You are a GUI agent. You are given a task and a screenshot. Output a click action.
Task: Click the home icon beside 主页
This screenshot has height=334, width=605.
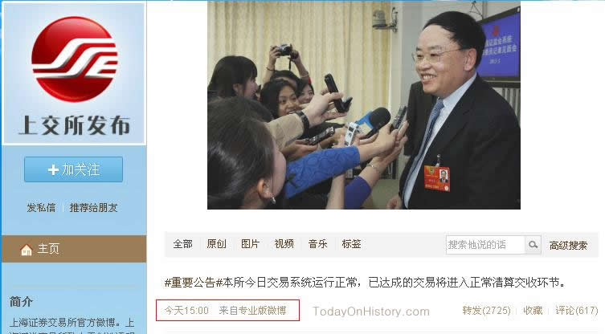tap(27, 250)
